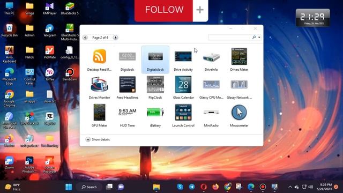The height and width of the screenshot is (193, 343).
Task: Select the Digiclock gadget
Action: 128,60
